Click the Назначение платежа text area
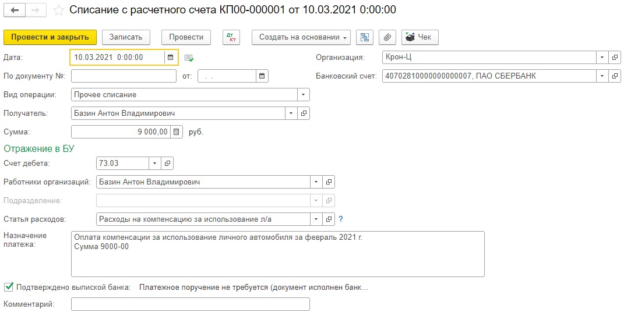The image size is (638, 330). click(x=278, y=254)
